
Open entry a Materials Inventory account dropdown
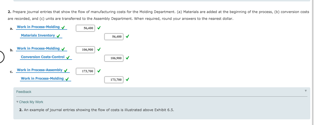pyautogui.click(x=42, y=36)
